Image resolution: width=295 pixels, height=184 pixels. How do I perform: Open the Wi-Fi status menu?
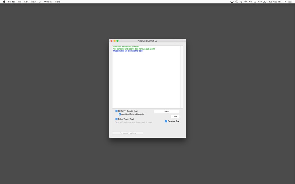[246, 2]
